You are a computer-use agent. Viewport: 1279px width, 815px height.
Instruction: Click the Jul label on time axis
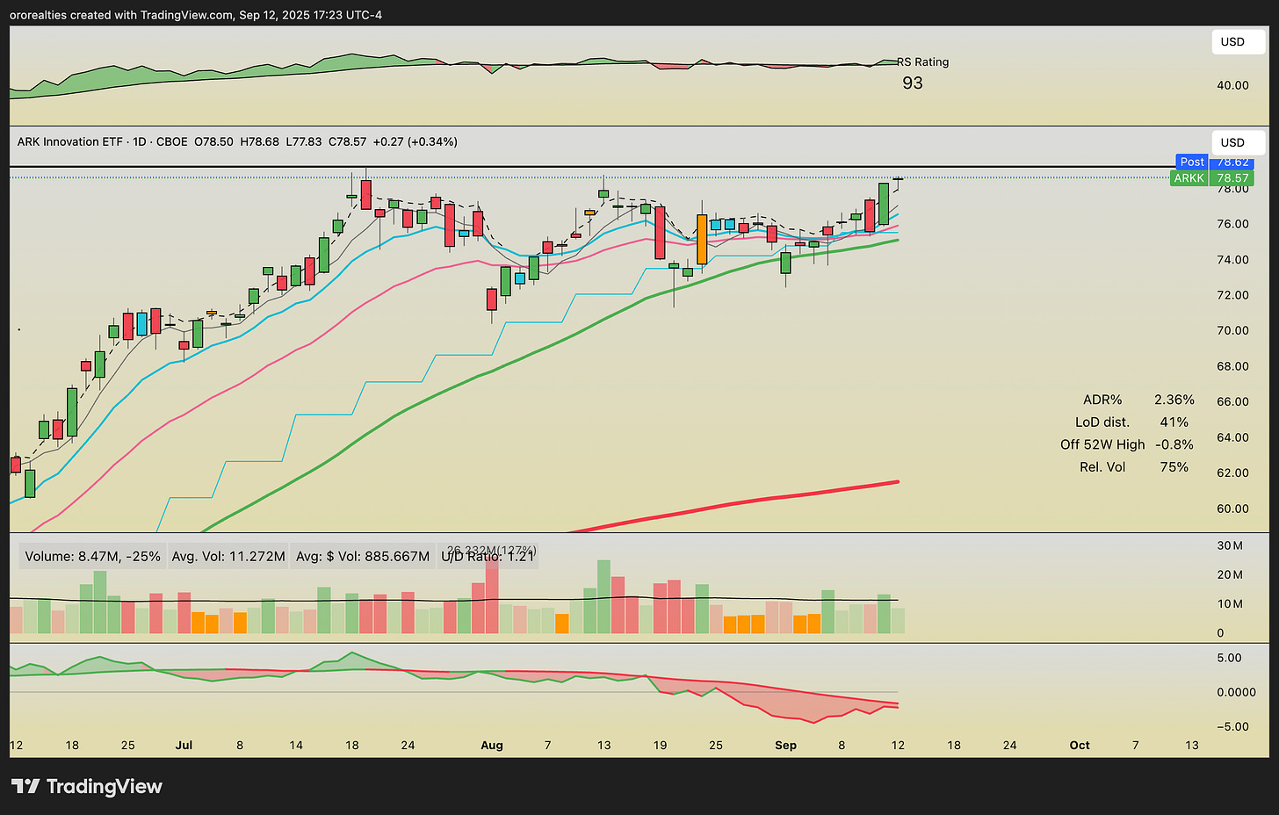click(x=184, y=745)
